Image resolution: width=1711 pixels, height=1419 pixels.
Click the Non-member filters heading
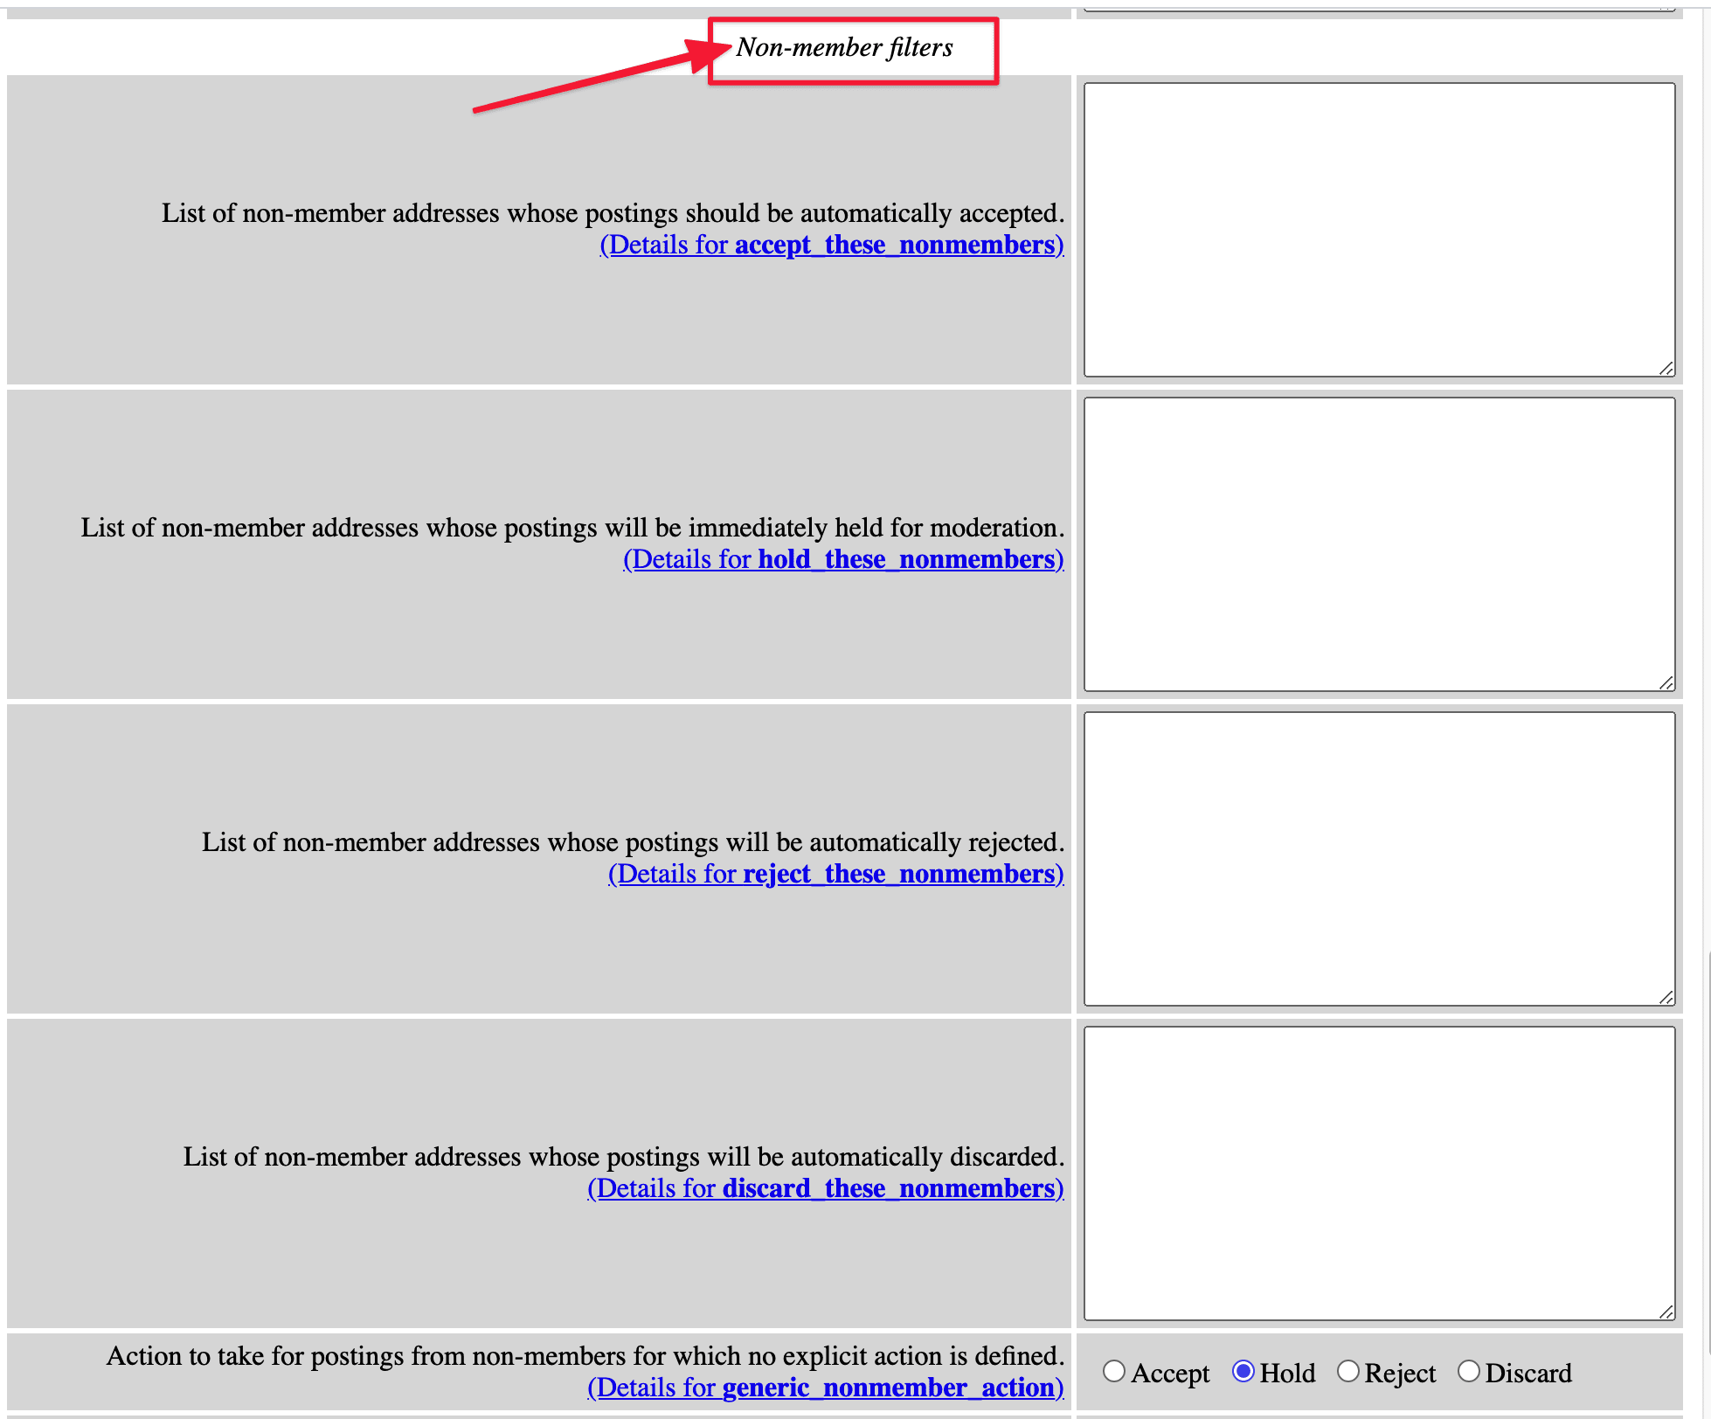pos(844,47)
